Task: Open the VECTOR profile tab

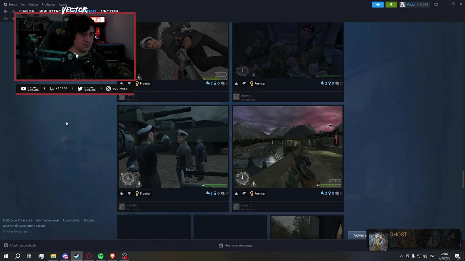Action: 109,11
